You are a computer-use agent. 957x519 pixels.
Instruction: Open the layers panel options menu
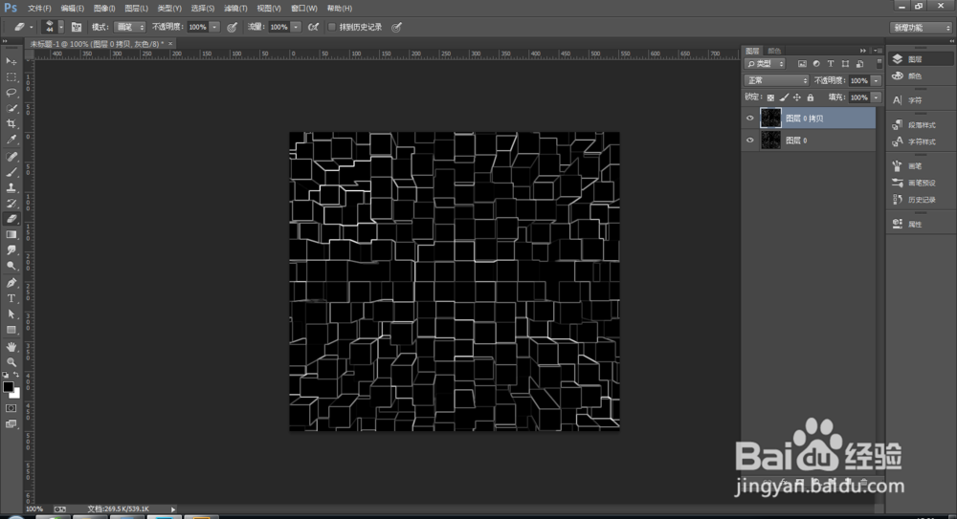pos(877,51)
